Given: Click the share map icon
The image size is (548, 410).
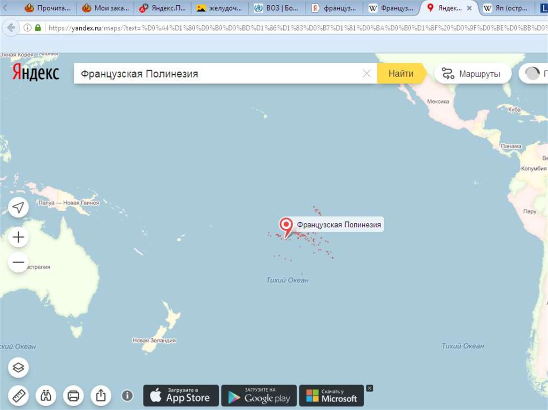Looking at the screenshot, I should (x=101, y=396).
